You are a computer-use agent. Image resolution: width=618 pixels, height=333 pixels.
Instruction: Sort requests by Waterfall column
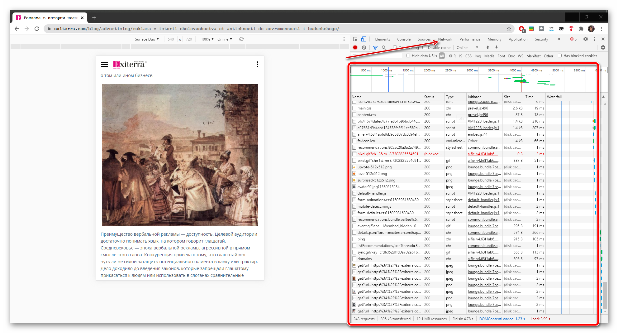(x=571, y=97)
